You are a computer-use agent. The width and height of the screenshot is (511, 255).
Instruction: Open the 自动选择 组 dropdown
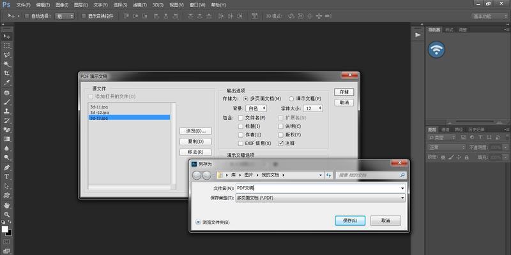click(65, 16)
